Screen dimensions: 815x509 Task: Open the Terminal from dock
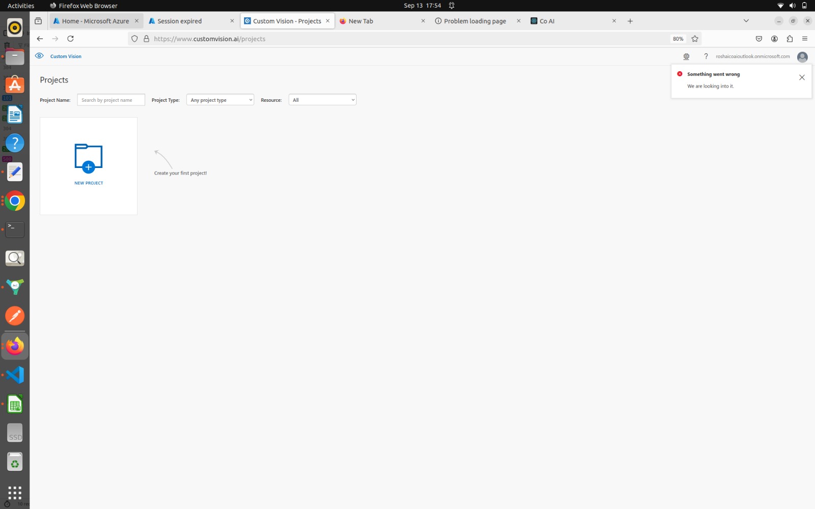coord(15,230)
